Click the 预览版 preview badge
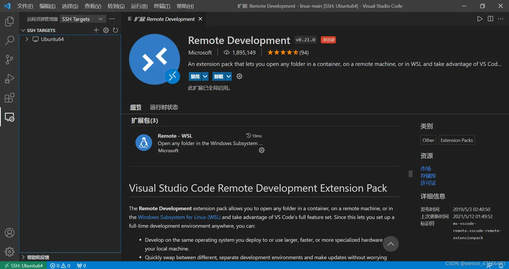 328,40
